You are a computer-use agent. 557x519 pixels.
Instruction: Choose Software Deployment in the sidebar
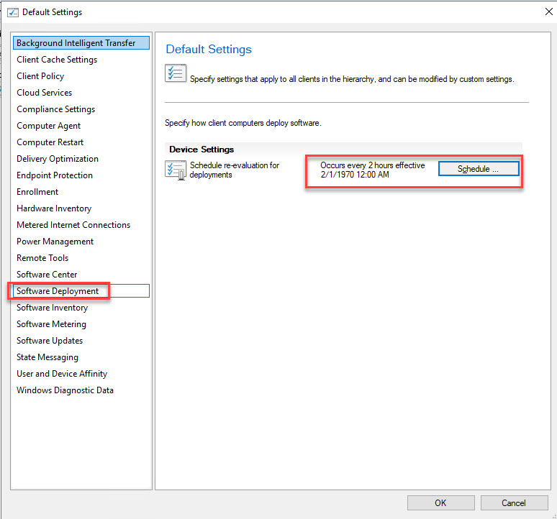pyautogui.click(x=58, y=291)
